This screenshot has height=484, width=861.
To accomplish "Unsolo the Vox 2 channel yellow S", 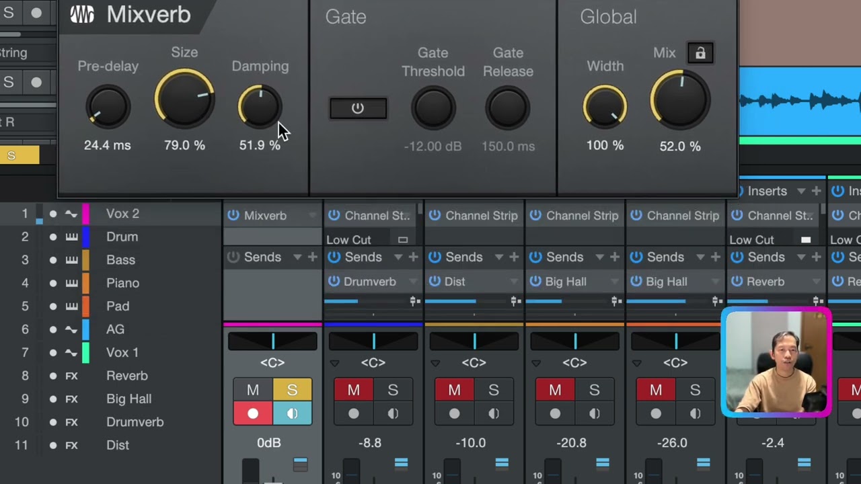I will coord(292,390).
